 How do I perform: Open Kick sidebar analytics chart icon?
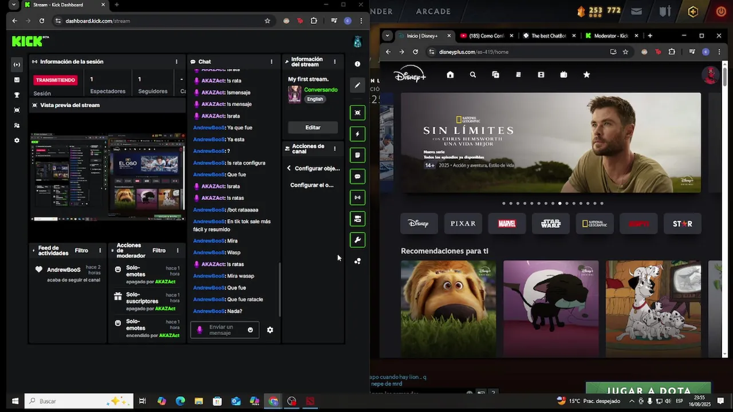coord(17,80)
